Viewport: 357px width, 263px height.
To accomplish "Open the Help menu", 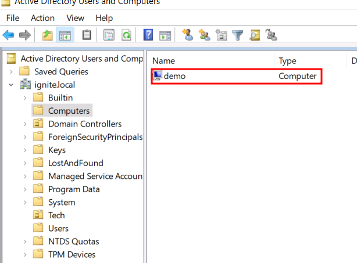I will [x=104, y=18].
